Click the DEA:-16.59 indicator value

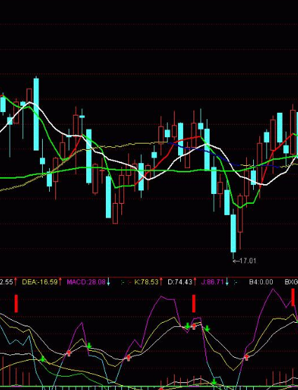coord(40,282)
